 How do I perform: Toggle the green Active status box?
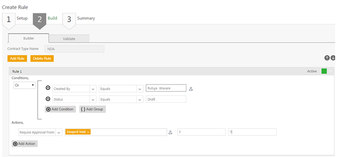pyautogui.click(x=324, y=71)
